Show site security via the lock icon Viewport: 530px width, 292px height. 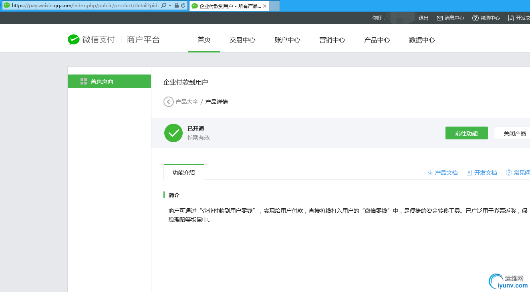coord(177,6)
